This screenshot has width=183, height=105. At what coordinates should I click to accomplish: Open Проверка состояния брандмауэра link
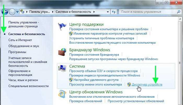point(94,55)
